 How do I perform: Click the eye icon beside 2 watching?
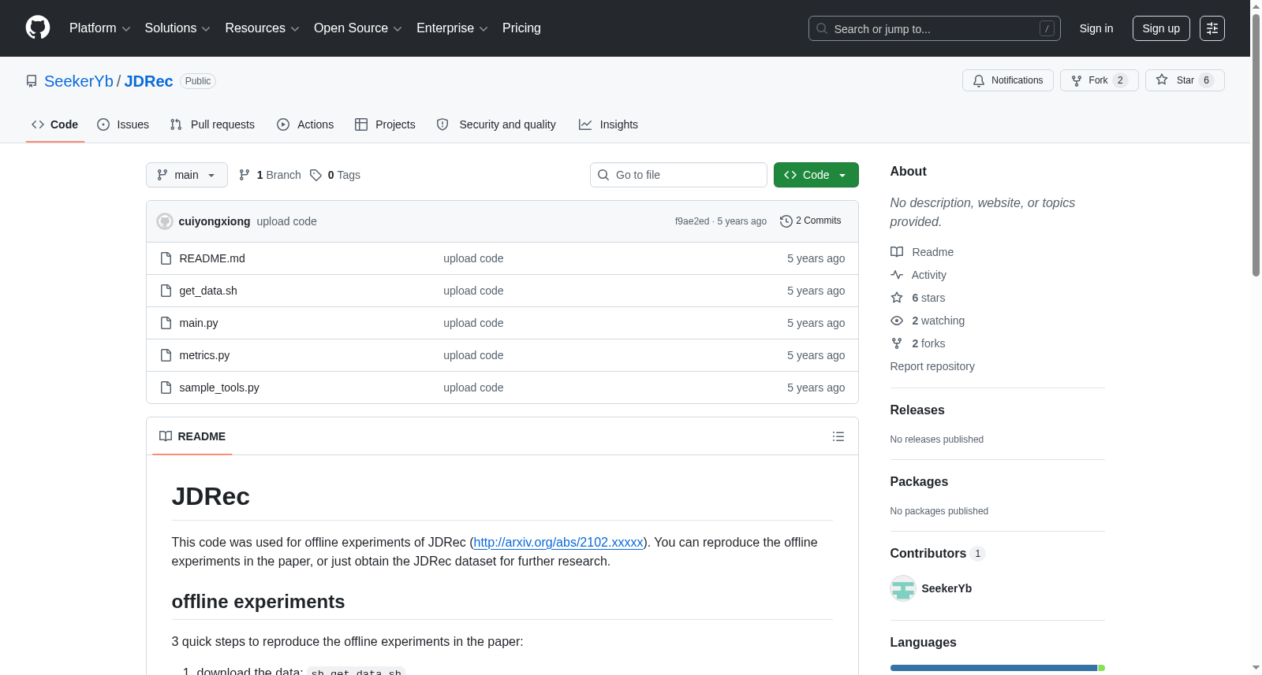point(897,321)
